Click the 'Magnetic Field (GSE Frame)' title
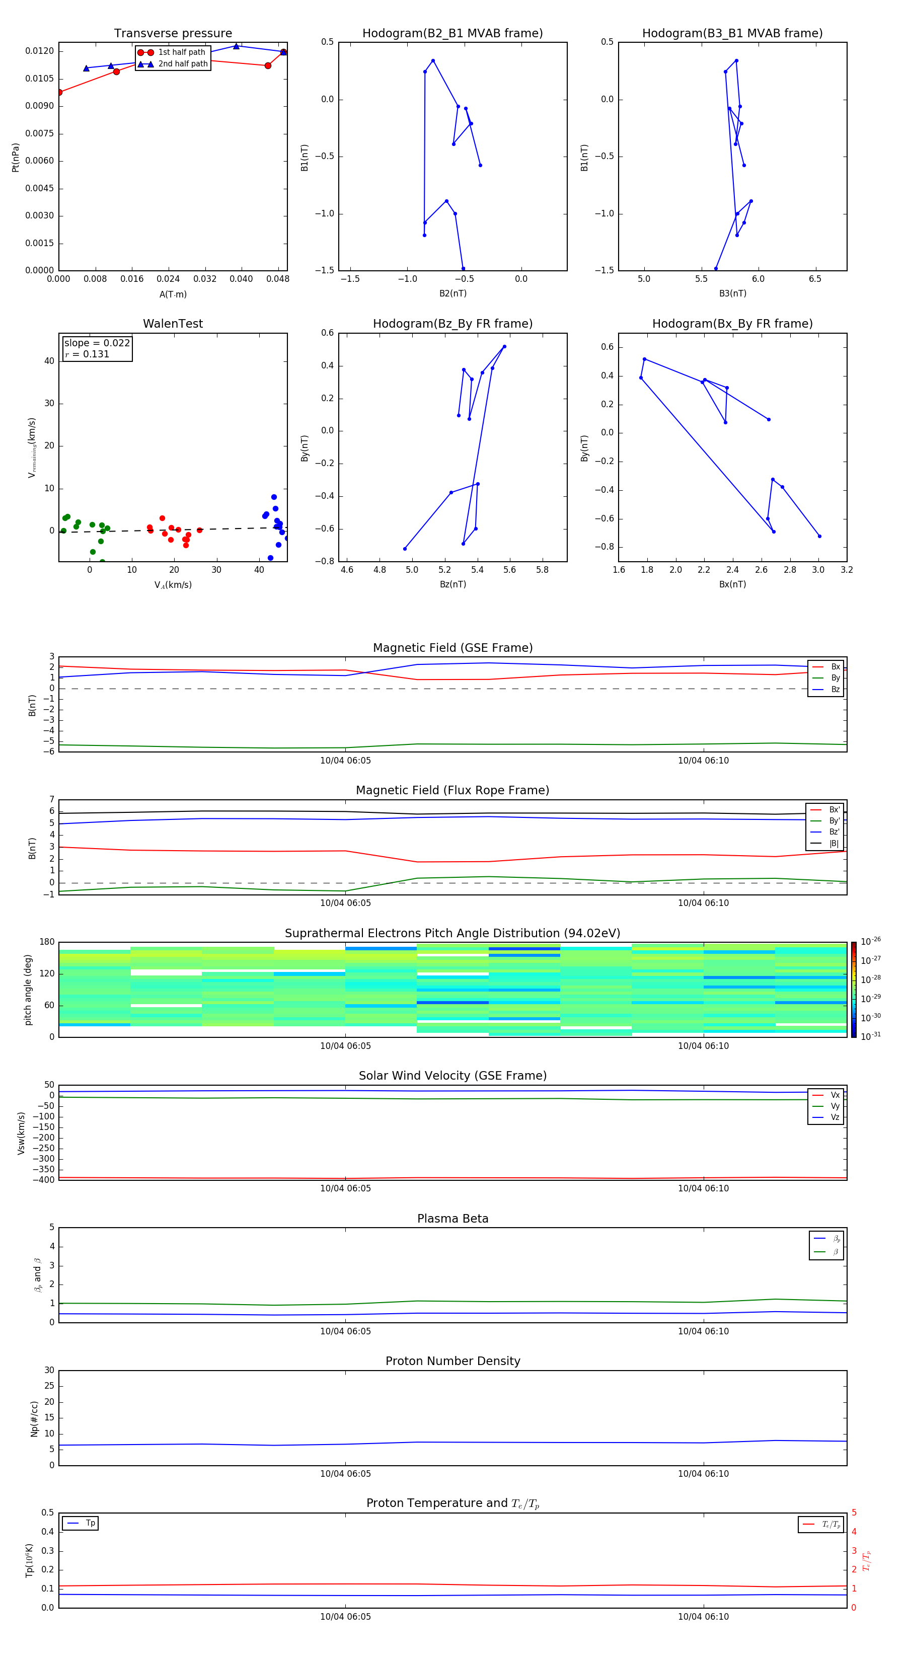The image size is (906, 1661). coord(452,648)
